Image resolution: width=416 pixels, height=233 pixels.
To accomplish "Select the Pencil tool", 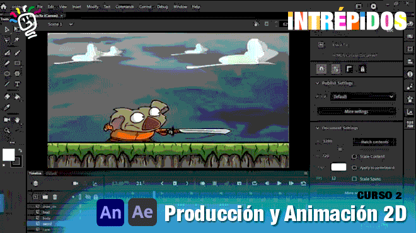I will tap(7, 63).
